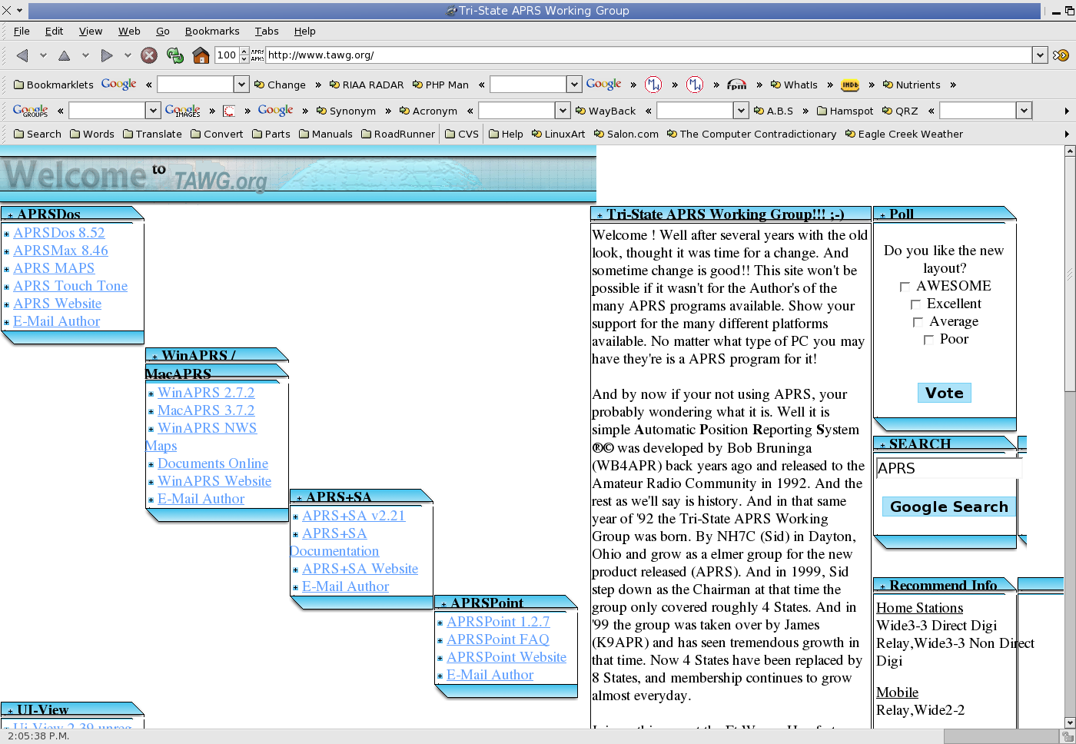Screen dimensions: 1076x744
Task: Click the zoom percentage field showing 100
Action: pyautogui.click(x=227, y=55)
